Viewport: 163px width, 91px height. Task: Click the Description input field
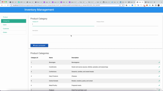[95, 33]
